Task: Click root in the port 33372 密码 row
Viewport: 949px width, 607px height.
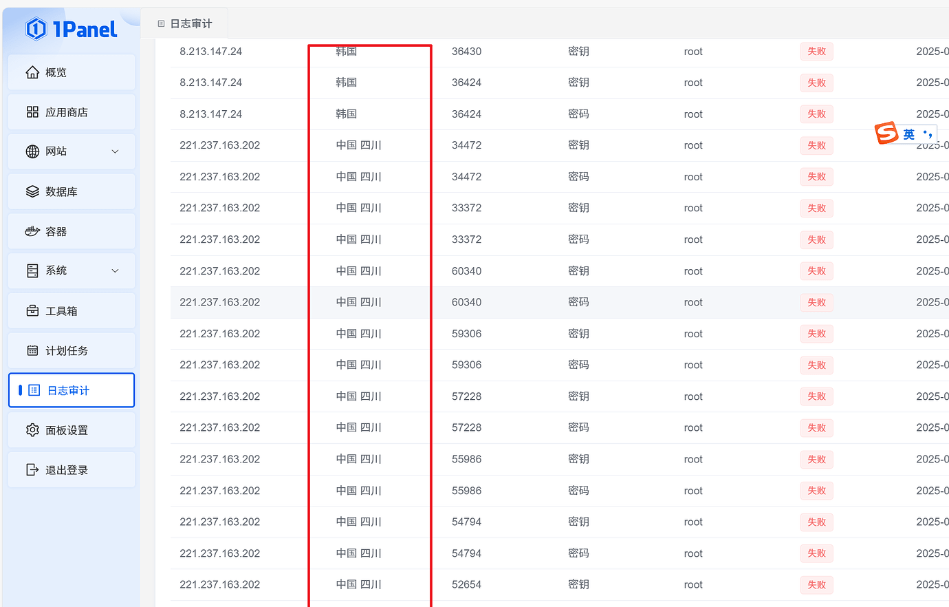Action: (693, 239)
